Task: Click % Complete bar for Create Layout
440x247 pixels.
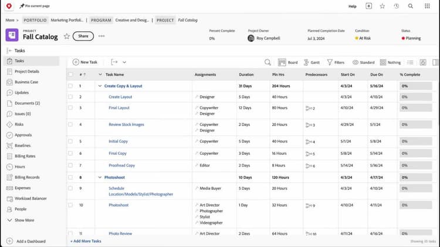Action: (x=415, y=97)
